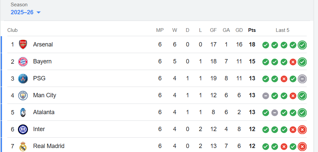Click the Arsenal club crest icon
318x152 pixels.
(x=23, y=44)
